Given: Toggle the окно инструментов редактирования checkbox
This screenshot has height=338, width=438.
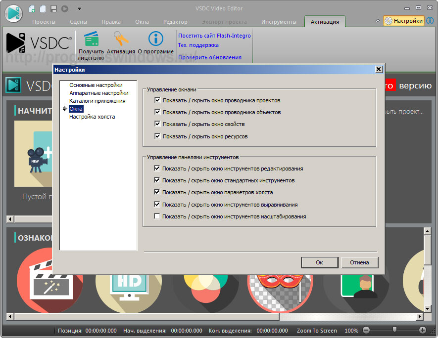Looking at the screenshot, I should tap(157, 168).
